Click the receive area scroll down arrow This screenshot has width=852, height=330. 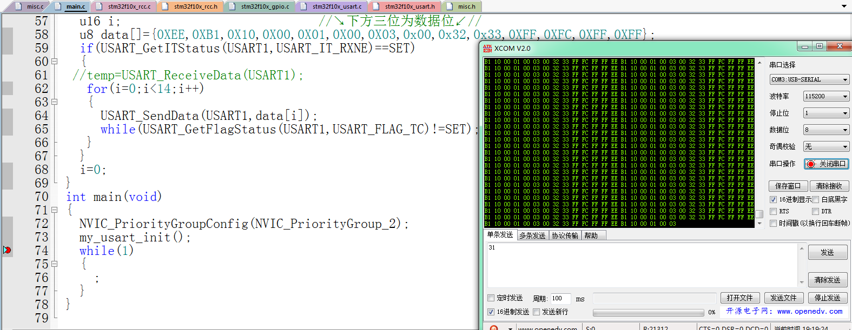coord(759,223)
